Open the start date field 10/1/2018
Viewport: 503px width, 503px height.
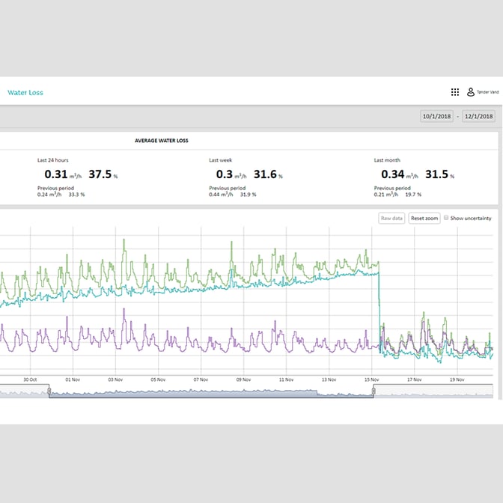tap(436, 116)
